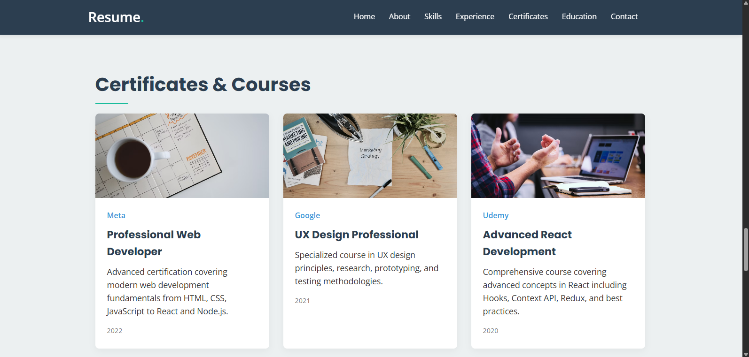Click the Resume logo in the header
Screen dimensions: 749x357
[116, 17]
